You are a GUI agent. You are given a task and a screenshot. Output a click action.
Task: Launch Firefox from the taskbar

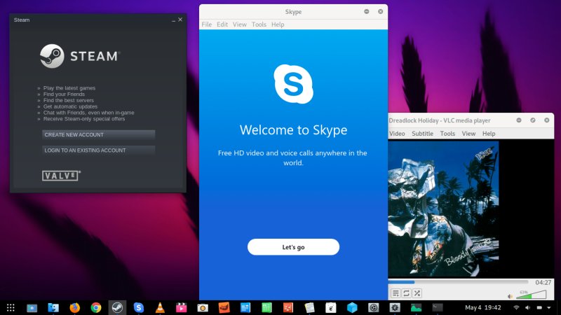pos(74,307)
